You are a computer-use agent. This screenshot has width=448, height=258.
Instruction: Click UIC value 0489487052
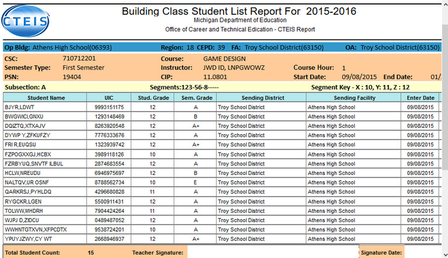click(x=110, y=220)
